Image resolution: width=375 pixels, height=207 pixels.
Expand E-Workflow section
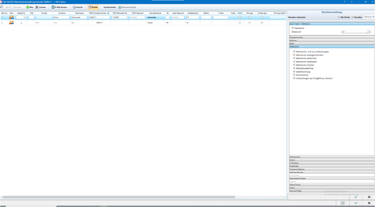pos(332,163)
